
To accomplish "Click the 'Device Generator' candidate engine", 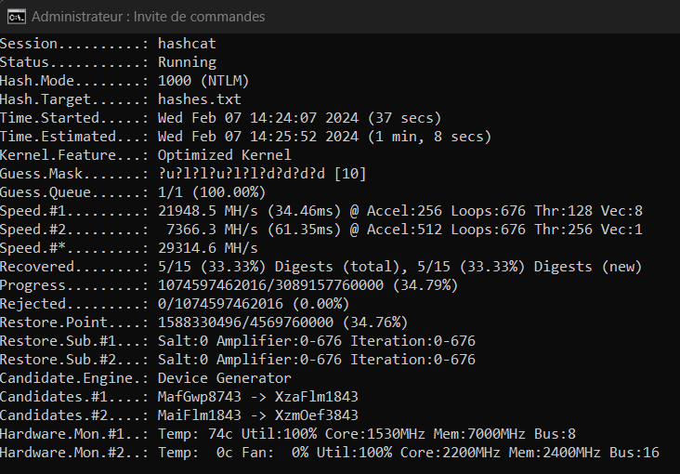I will tap(224, 378).
